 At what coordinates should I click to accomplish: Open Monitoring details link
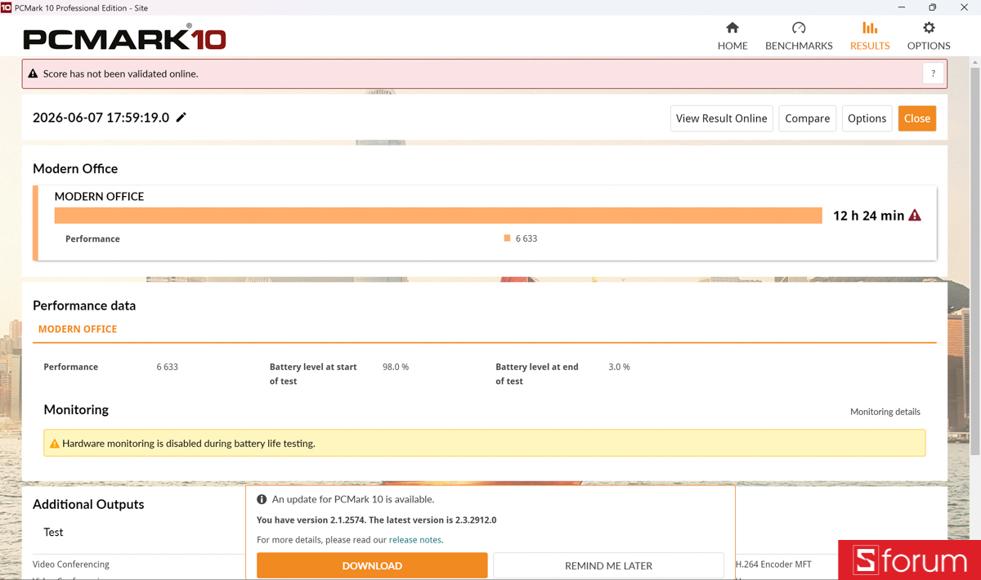[885, 412]
